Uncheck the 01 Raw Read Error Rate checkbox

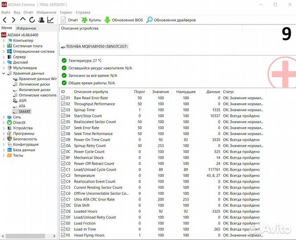63,98
